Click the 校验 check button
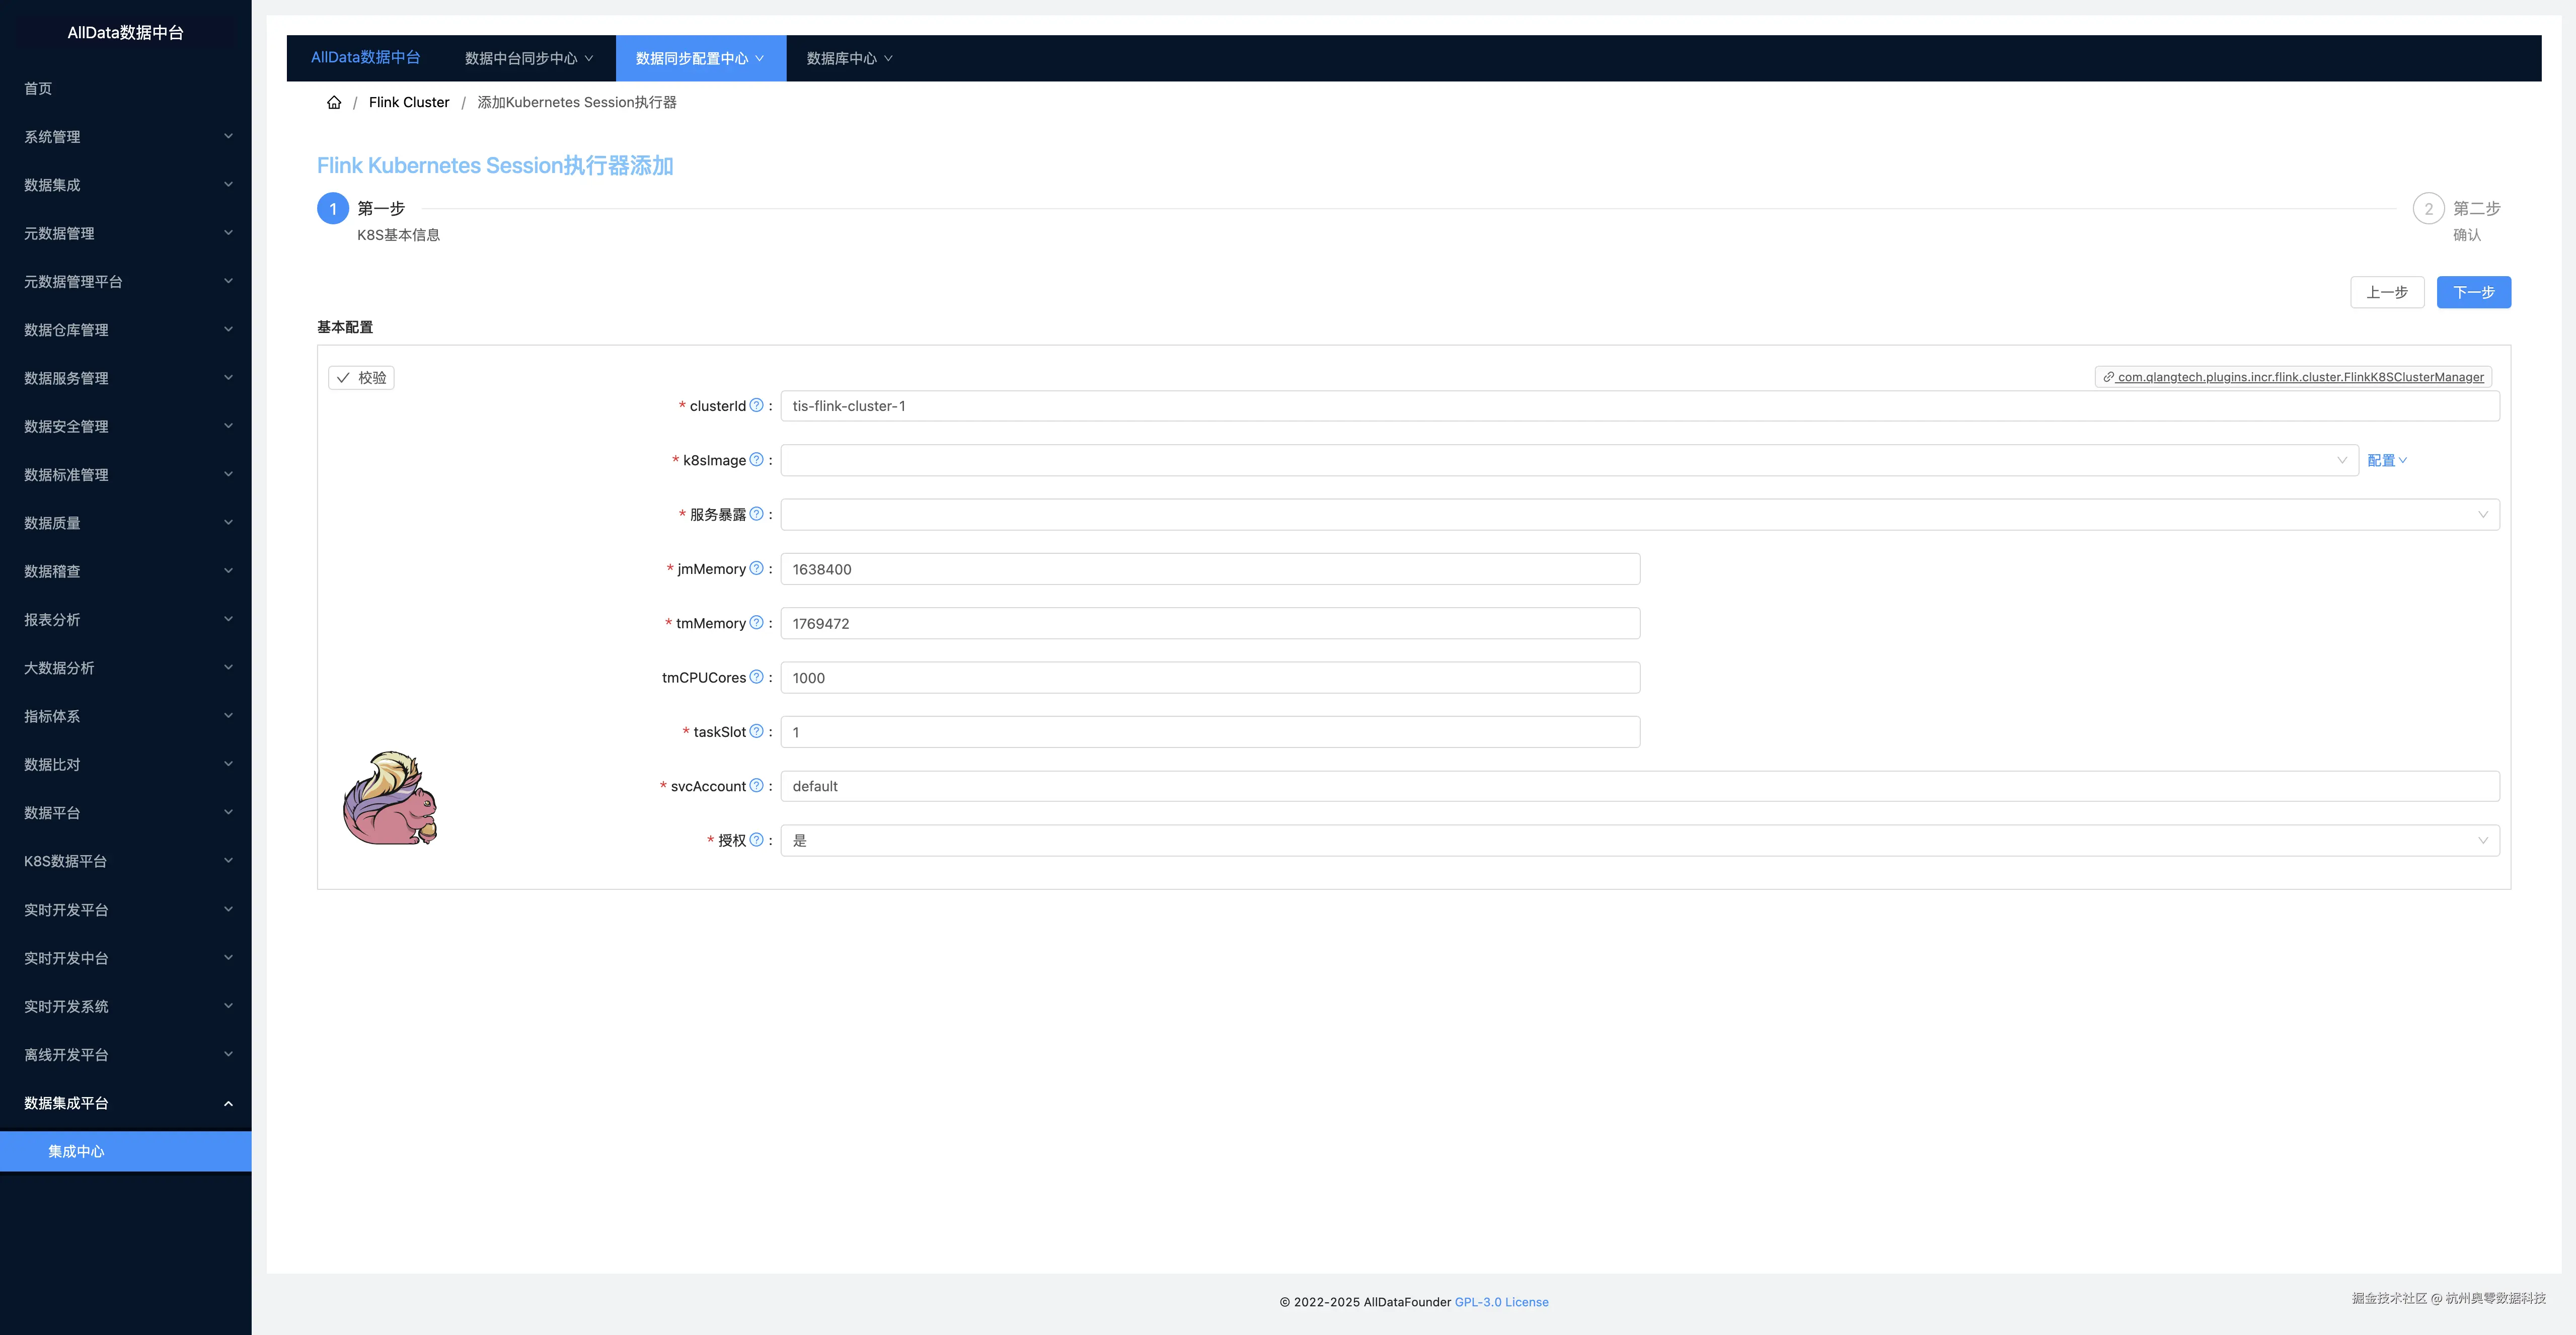 click(x=361, y=377)
